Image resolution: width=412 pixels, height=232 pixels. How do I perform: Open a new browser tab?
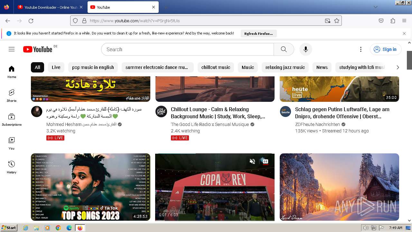pos(165,7)
